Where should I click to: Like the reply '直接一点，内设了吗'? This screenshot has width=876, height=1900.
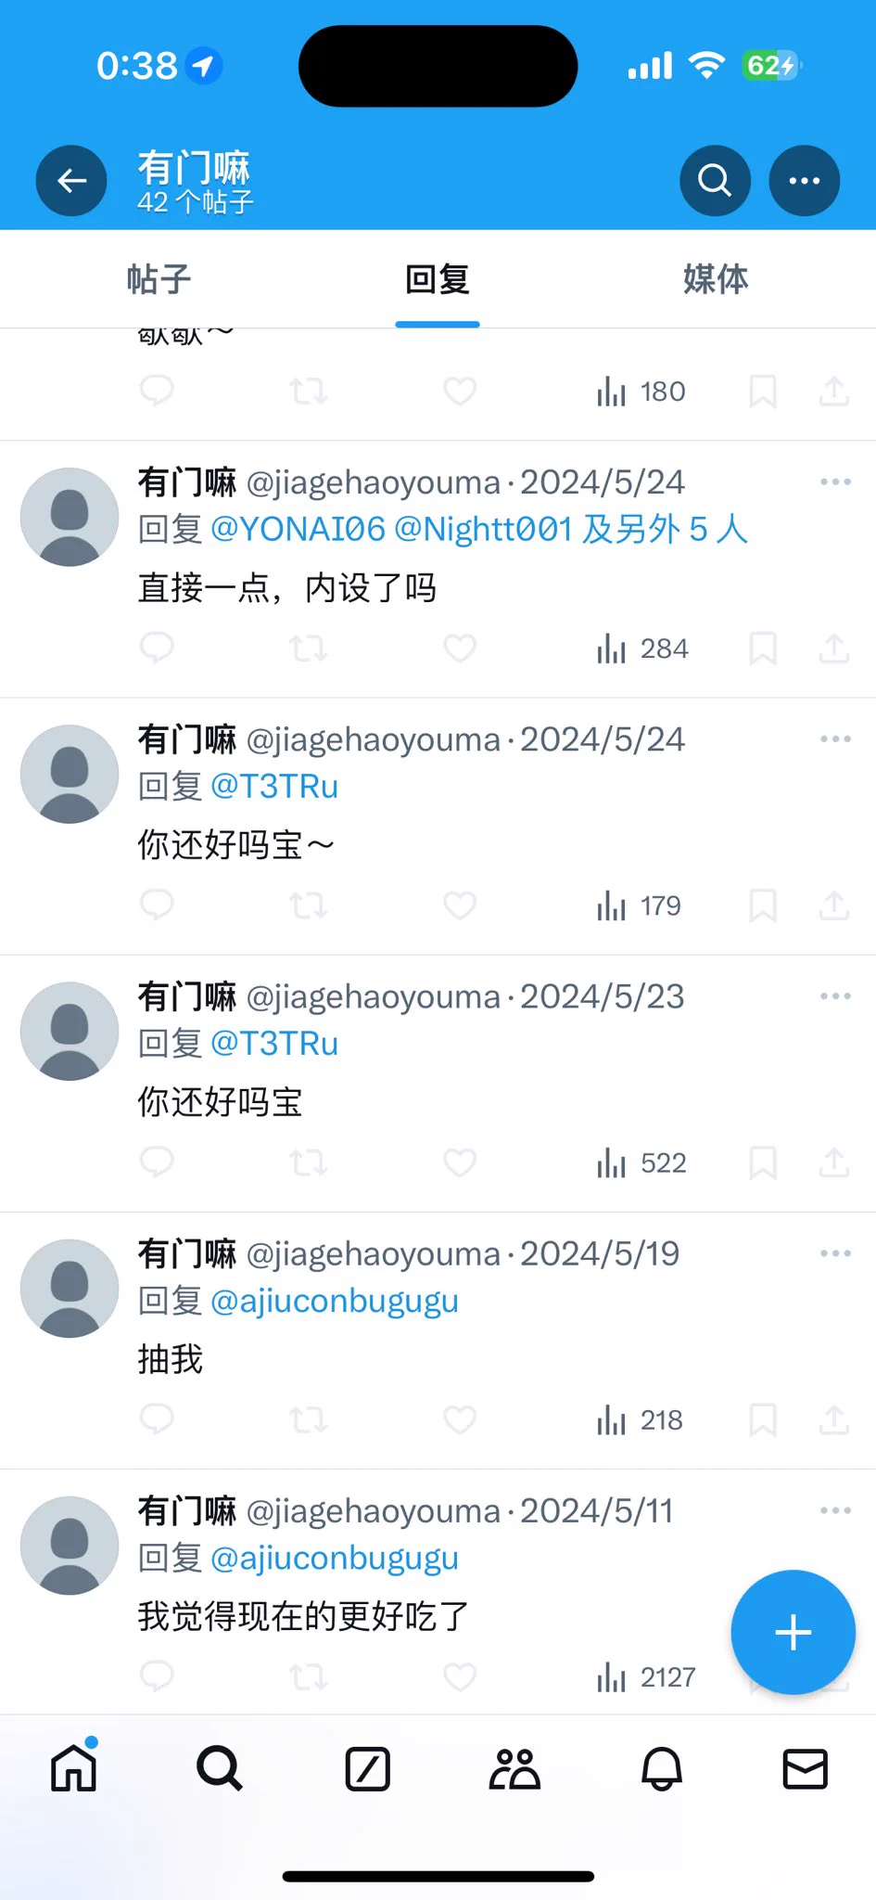point(460,648)
